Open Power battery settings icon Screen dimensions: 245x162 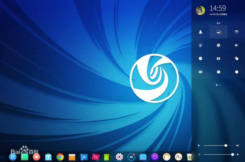tap(218, 59)
